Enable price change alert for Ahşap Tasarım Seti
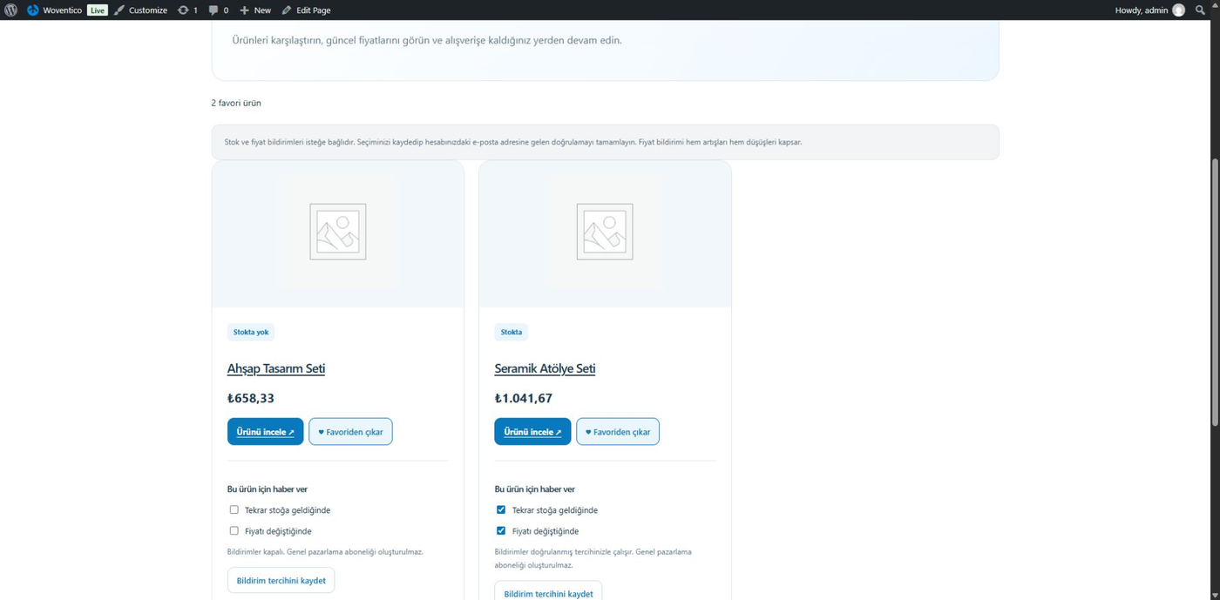The image size is (1220, 600). click(234, 531)
